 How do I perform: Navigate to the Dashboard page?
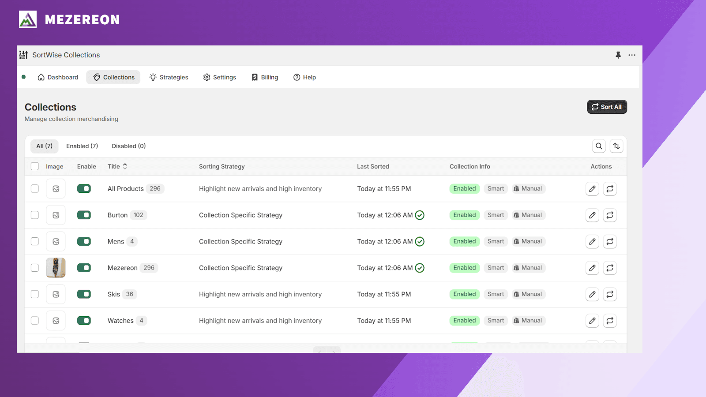pyautogui.click(x=58, y=77)
